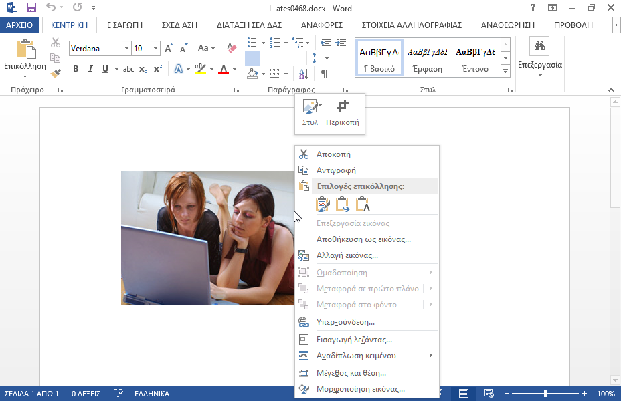Image resolution: width=621 pixels, height=401 pixels.
Task: Decrease paragraph indent
Action: pos(326,42)
